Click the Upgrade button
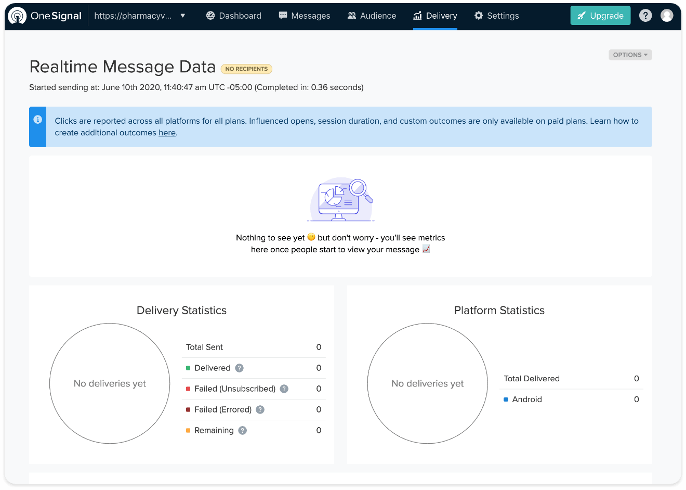The width and height of the screenshot is (686, 490). 600,16
